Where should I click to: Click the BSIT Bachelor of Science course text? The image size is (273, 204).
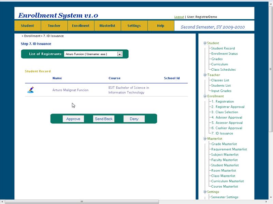point(129,90)
